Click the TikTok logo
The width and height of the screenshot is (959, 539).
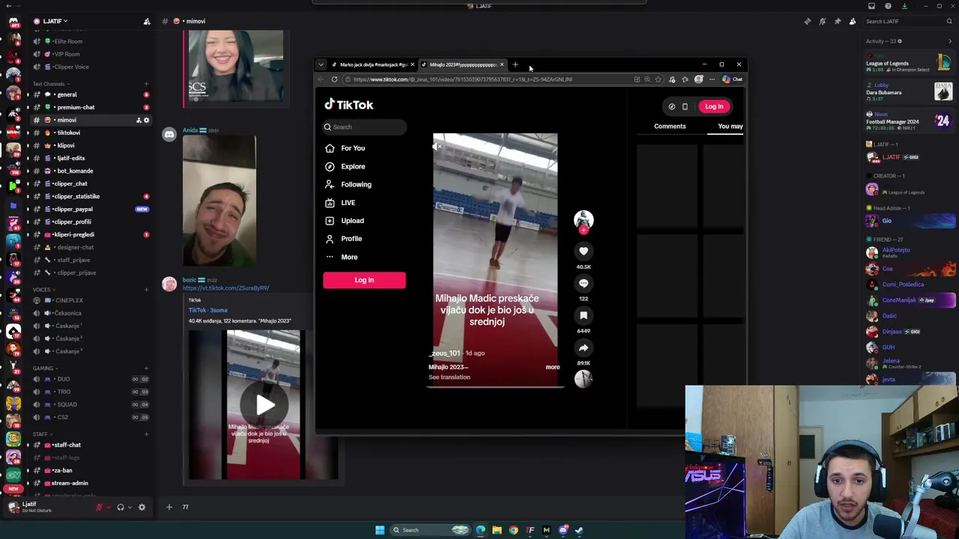(x=349, y=105)
